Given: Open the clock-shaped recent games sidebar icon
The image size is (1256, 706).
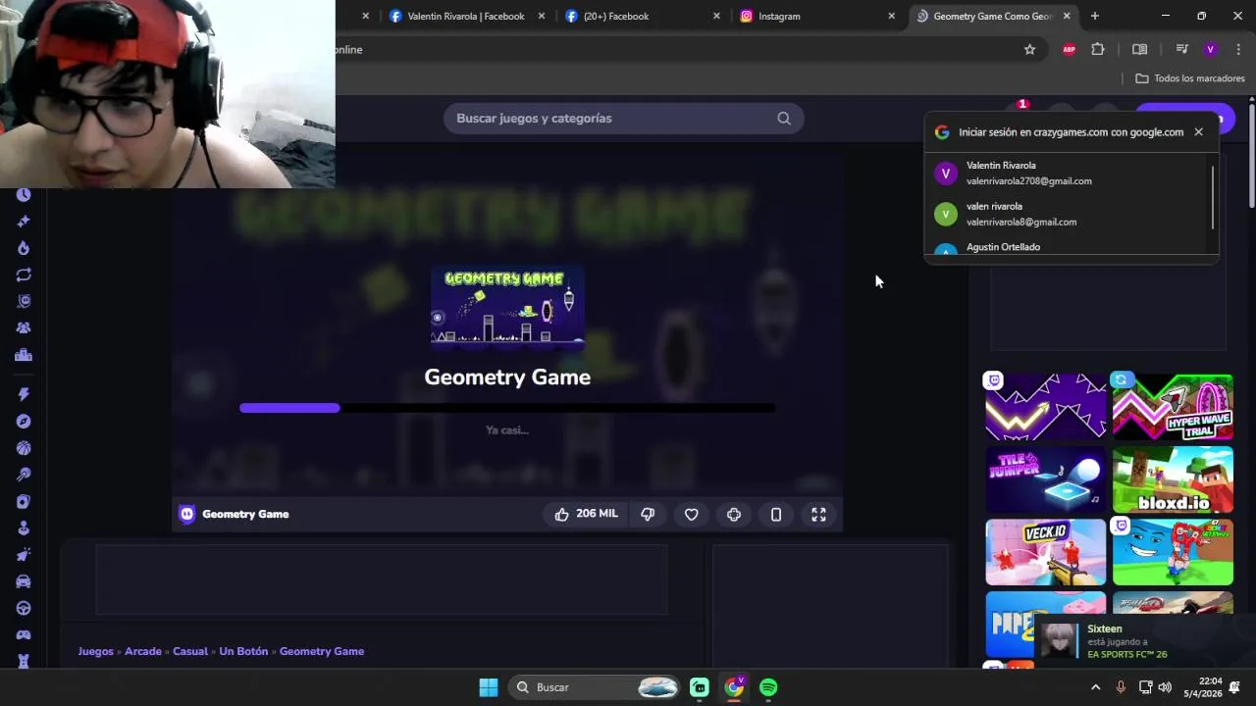Looking at the screenshot, I should click(24, 195).
